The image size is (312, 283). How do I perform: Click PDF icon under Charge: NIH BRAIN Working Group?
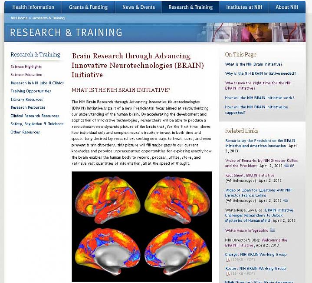click(228, 260)
